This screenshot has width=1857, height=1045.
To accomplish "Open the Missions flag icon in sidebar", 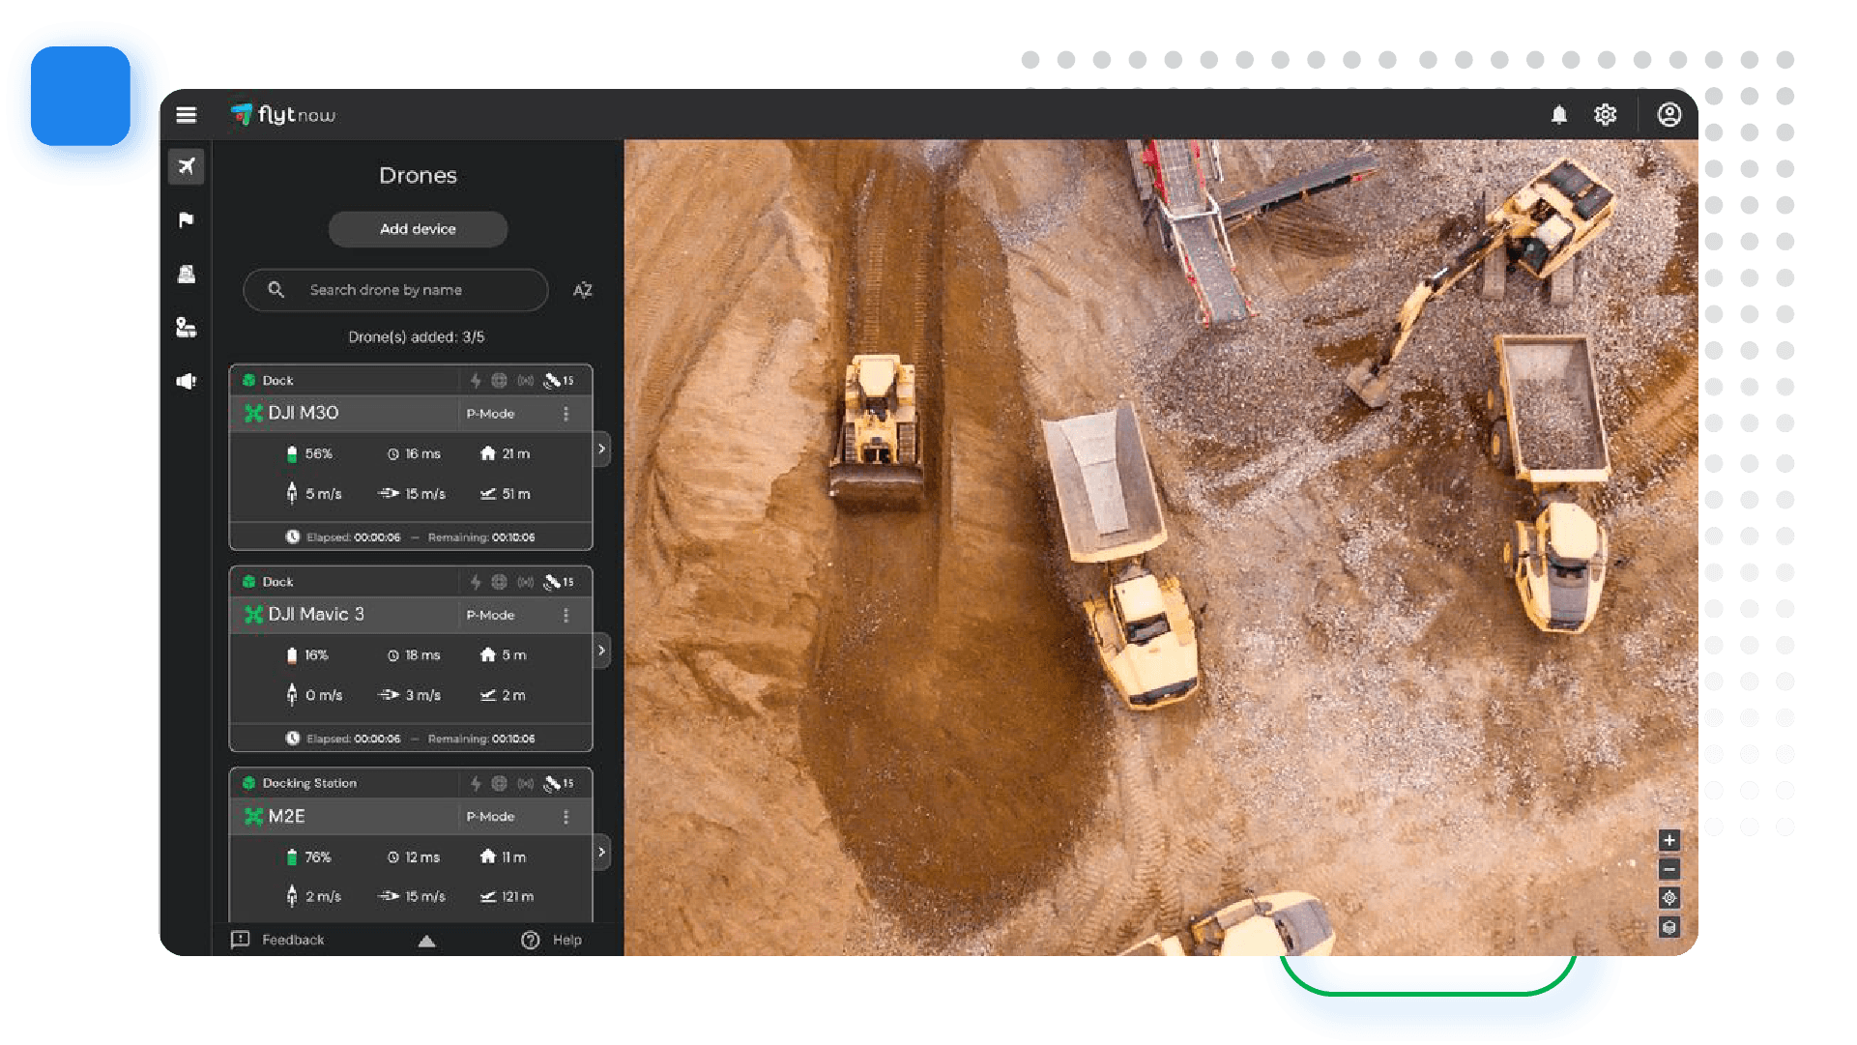I will click(186, 219).
